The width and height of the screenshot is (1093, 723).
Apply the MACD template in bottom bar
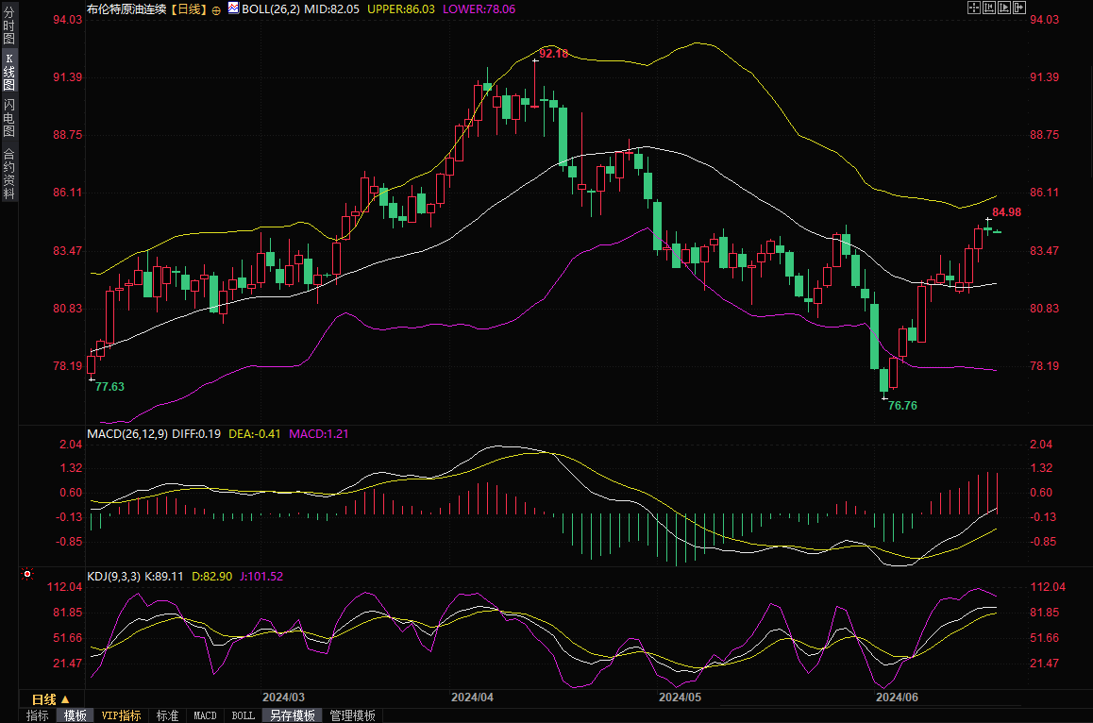[205, 716]
